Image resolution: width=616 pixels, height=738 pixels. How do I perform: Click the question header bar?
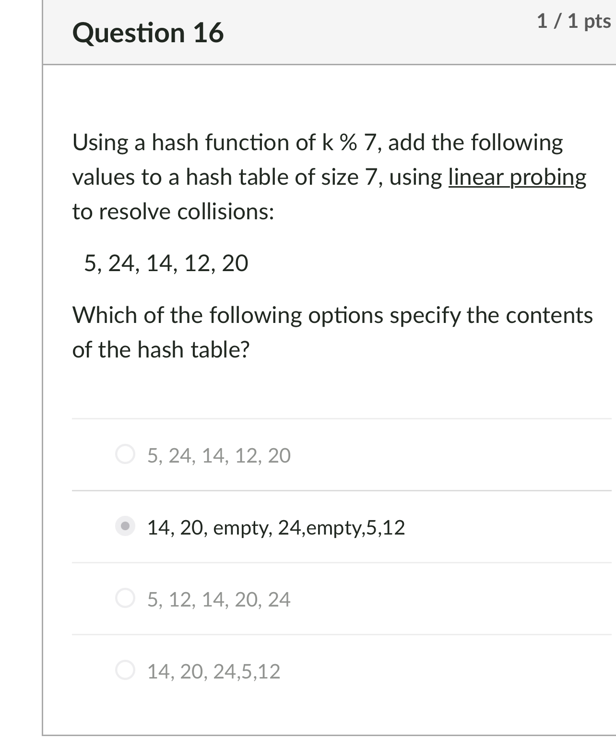pyautogui.click(x=329, y=31)
